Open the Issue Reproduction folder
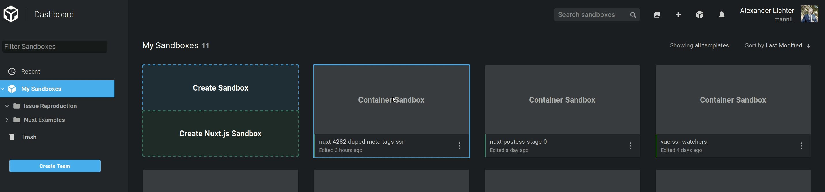This screenshot has width=825, height=192. [x=50, y=106]
